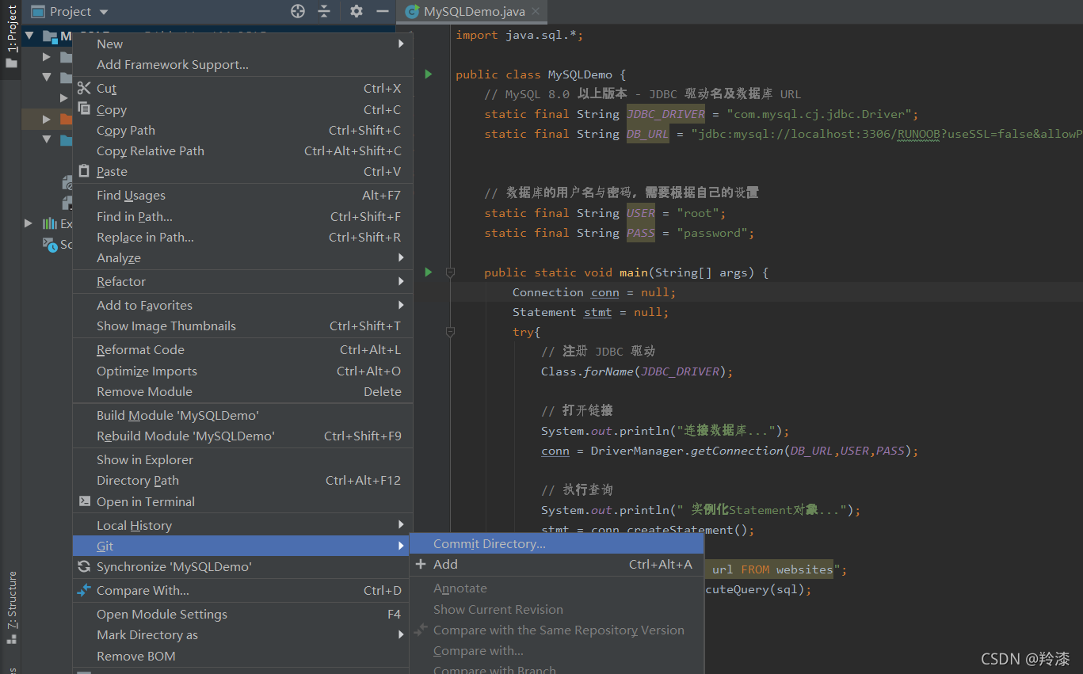Image resolution: width=1083 pixels, height=674 pixels.
Task: Open the Refactor submenu
Action: [242, 281]
